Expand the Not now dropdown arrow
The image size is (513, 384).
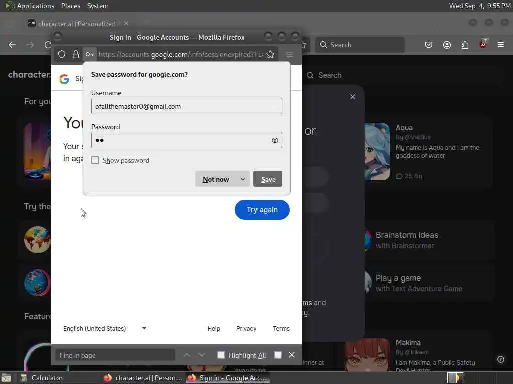point(243,179)
